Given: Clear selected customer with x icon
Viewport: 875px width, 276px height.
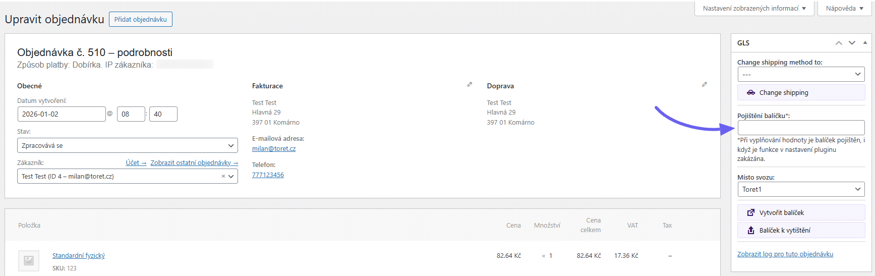Looking at the screenshot, I should 223,177.
